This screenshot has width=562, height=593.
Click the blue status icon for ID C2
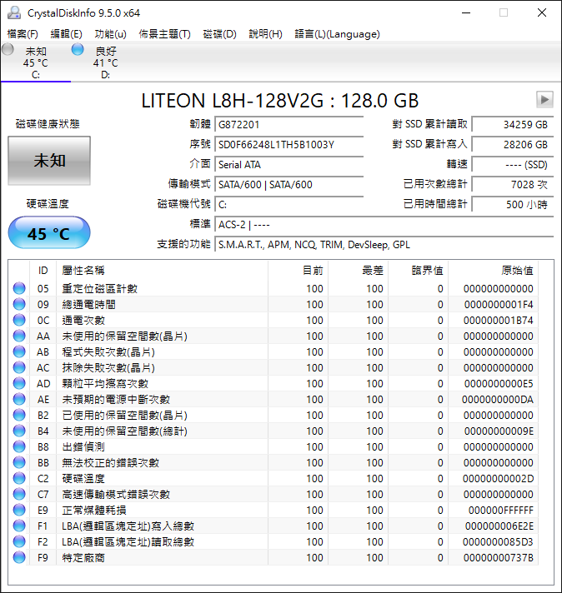(19, 478)
